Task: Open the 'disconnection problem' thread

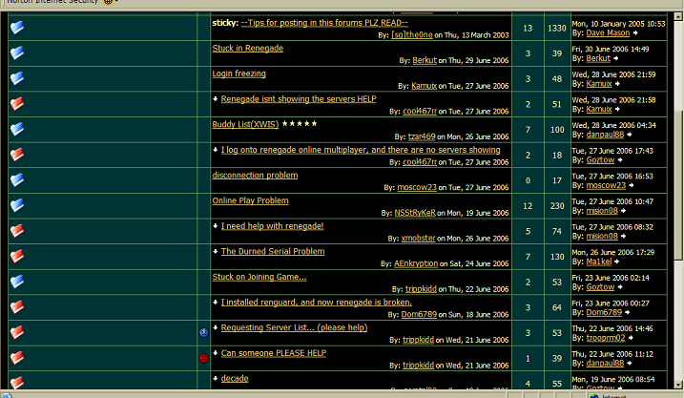Action: (255, 176)
